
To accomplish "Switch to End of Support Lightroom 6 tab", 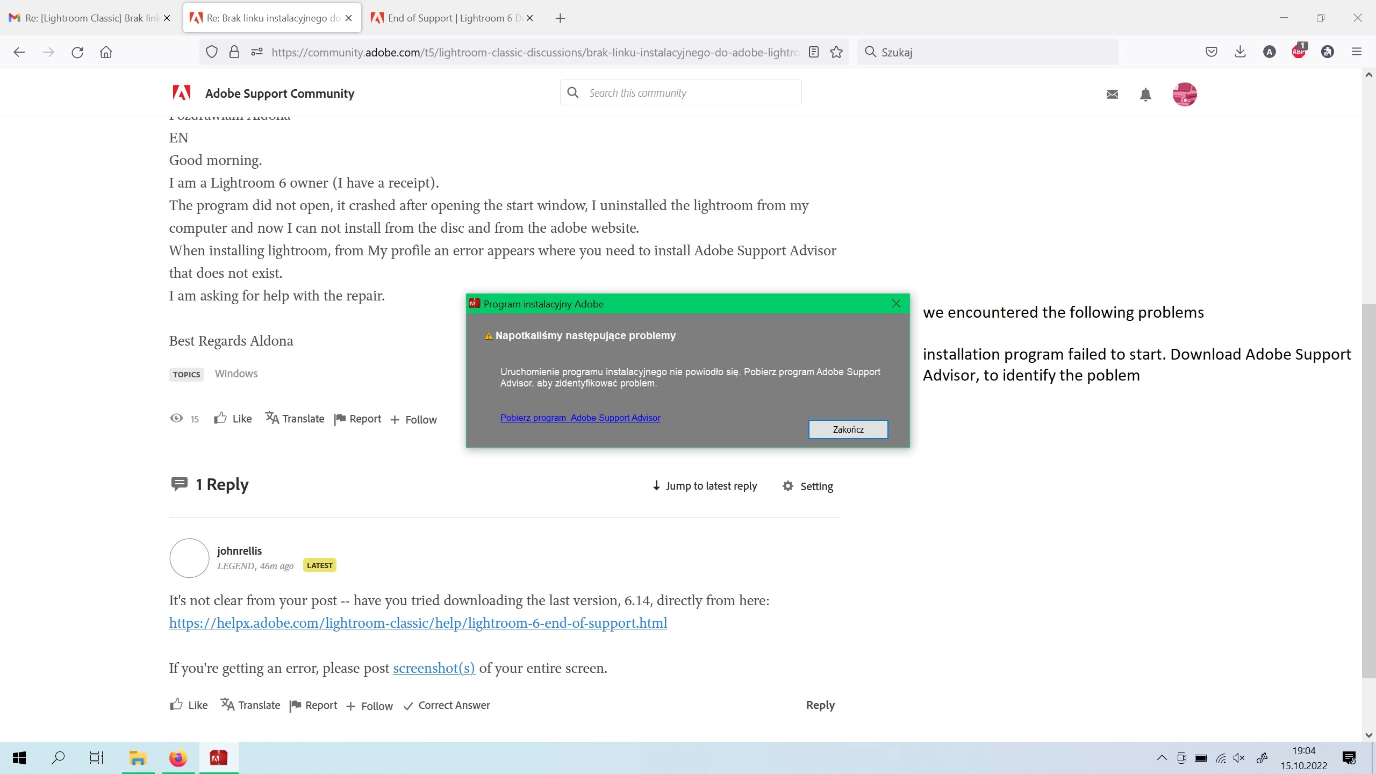I will pyautogui.click(x=446, y=18).
